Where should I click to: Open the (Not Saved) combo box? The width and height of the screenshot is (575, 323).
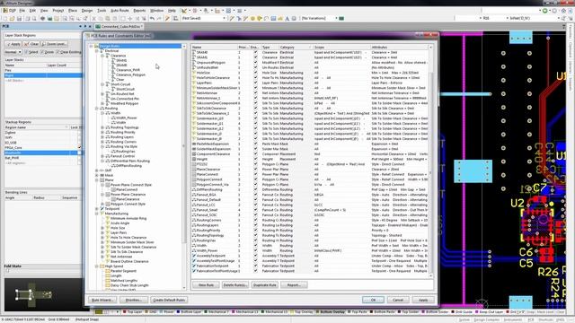coord(204,18)
